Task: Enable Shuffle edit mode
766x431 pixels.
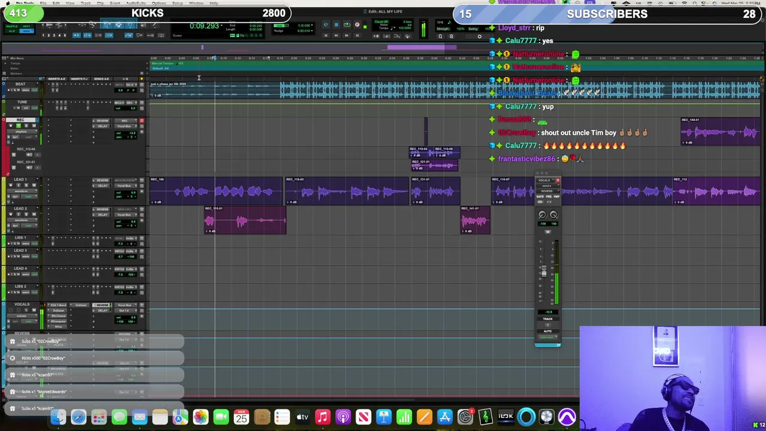Action: pos(12,26)
